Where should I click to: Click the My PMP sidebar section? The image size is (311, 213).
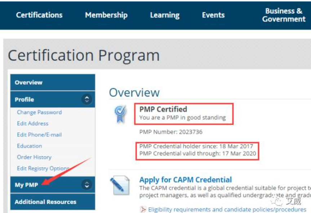(53, 185)
